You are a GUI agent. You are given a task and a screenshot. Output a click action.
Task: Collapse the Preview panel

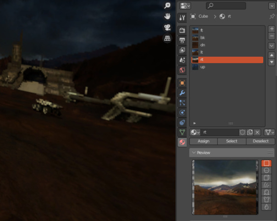point(194,152)
